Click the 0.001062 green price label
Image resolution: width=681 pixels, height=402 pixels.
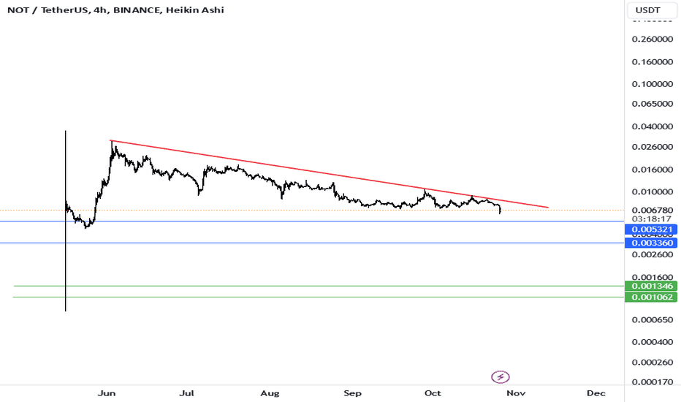(650, 297)
